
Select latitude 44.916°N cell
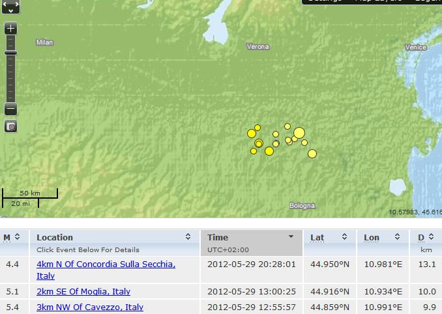(x=330, y=291)
